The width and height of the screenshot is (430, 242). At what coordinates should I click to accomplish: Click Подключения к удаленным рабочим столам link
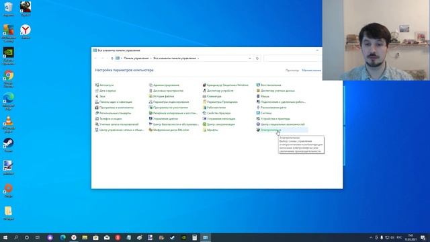(x=283, y=102)
